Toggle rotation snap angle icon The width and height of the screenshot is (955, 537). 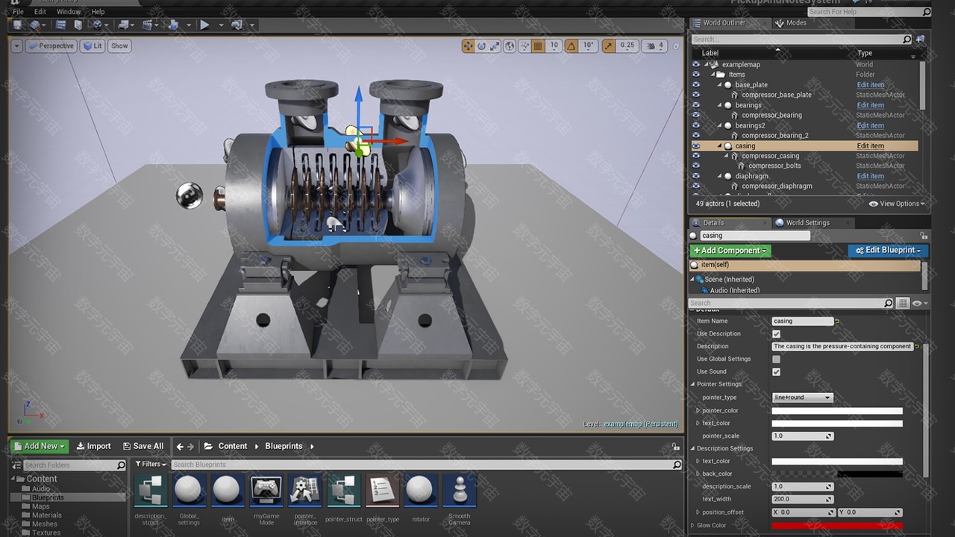point(571,45)
